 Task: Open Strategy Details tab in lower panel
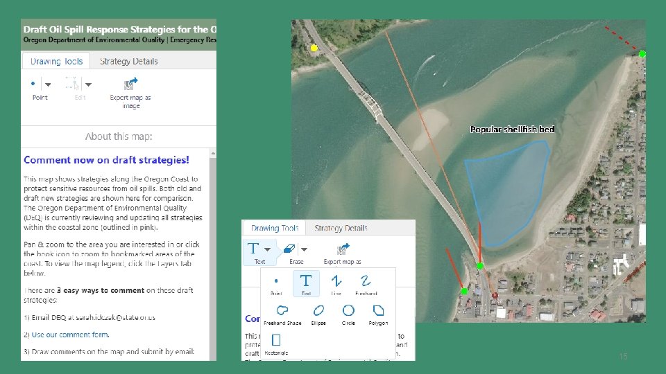(x=341, y=228)
